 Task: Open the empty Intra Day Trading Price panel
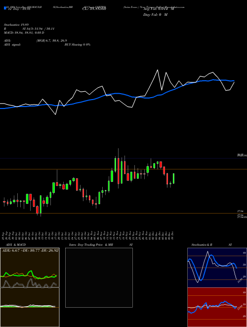coord(99,277)
